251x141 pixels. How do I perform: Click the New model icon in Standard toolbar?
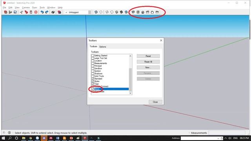click(5, 12)
